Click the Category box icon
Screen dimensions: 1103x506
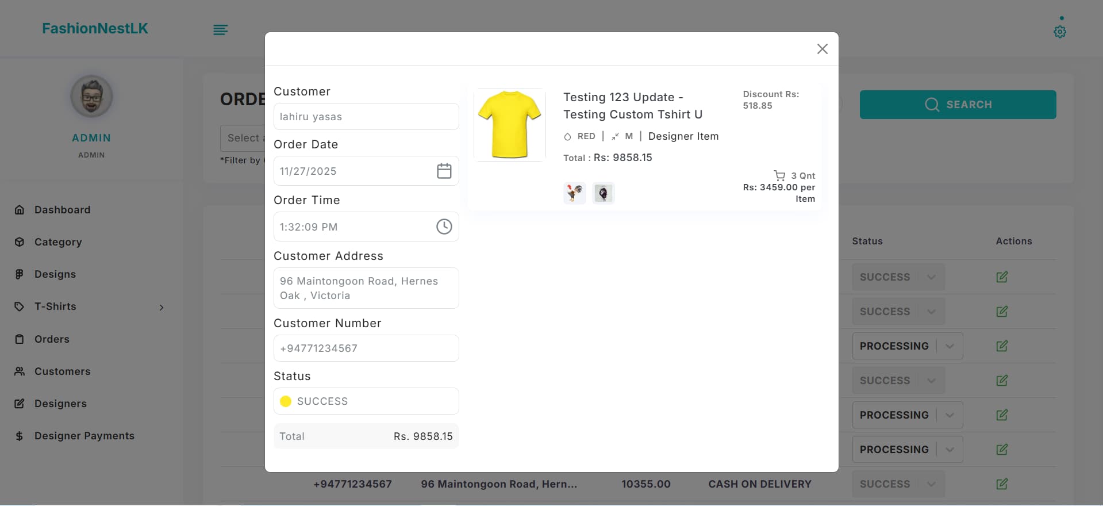coord(20,242)
